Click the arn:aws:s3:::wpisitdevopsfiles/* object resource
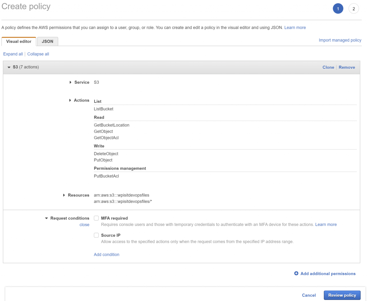368x301 pixels. 123,202
